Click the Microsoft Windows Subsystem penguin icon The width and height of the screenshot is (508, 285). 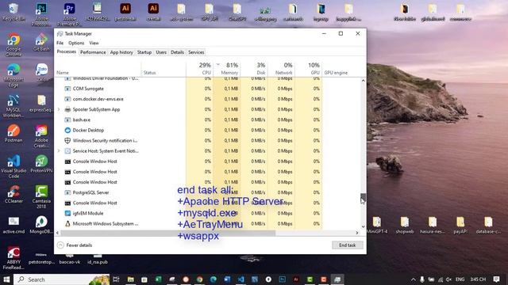pos(67,223)
